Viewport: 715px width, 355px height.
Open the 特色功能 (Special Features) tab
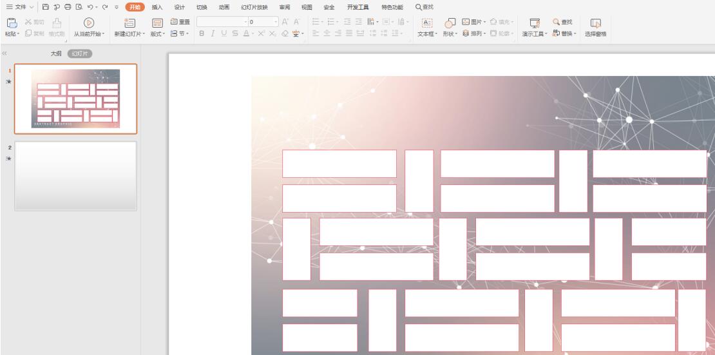(x=392, y=7)
